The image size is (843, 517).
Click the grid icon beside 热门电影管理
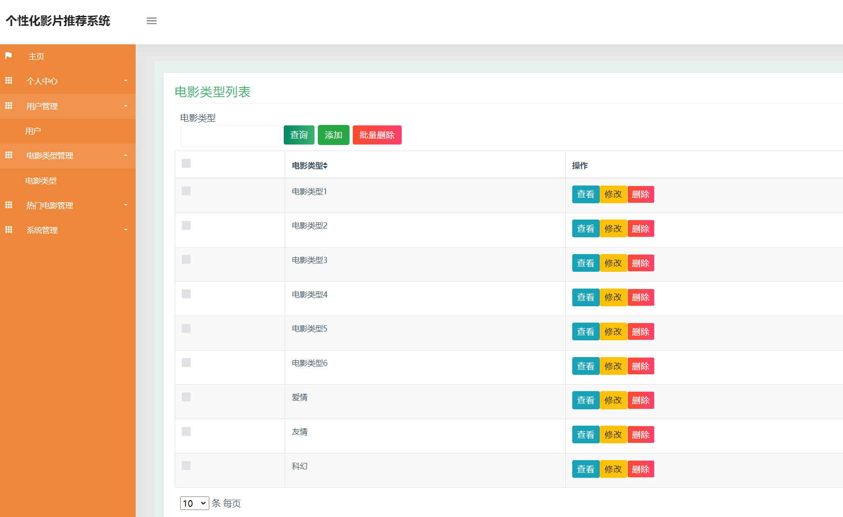8,205
